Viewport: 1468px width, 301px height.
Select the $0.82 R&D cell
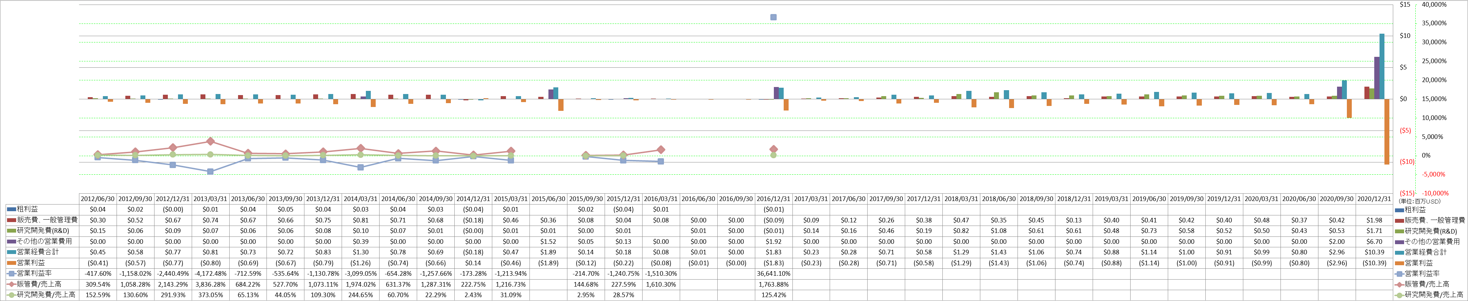coord(961,231)
